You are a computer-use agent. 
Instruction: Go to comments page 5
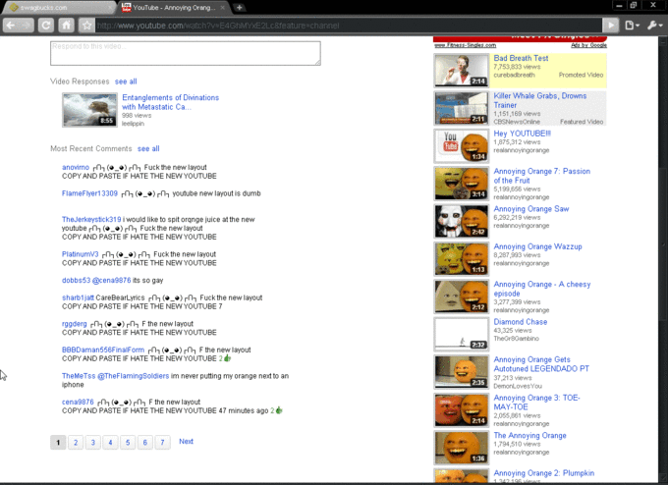(x=128, y=443)
